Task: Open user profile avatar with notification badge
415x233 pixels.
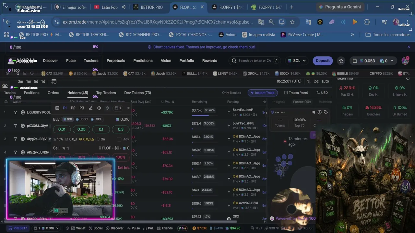Action: (405, 61)
